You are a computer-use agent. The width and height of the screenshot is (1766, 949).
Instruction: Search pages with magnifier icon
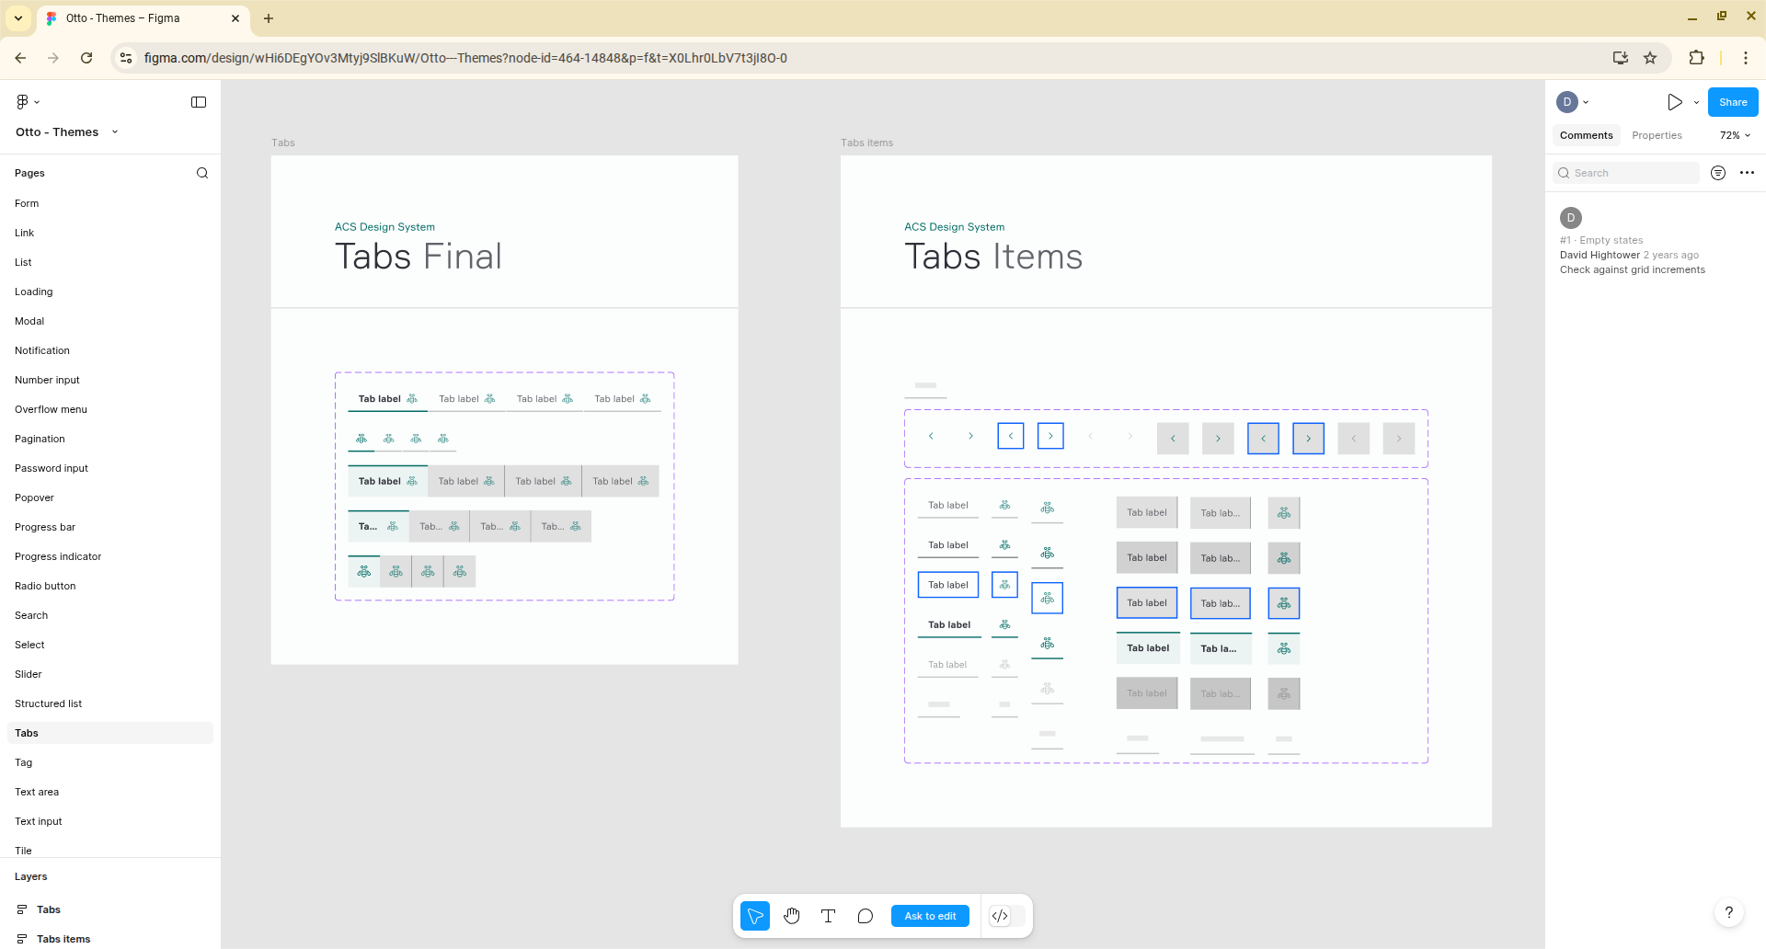coord(202,173)
